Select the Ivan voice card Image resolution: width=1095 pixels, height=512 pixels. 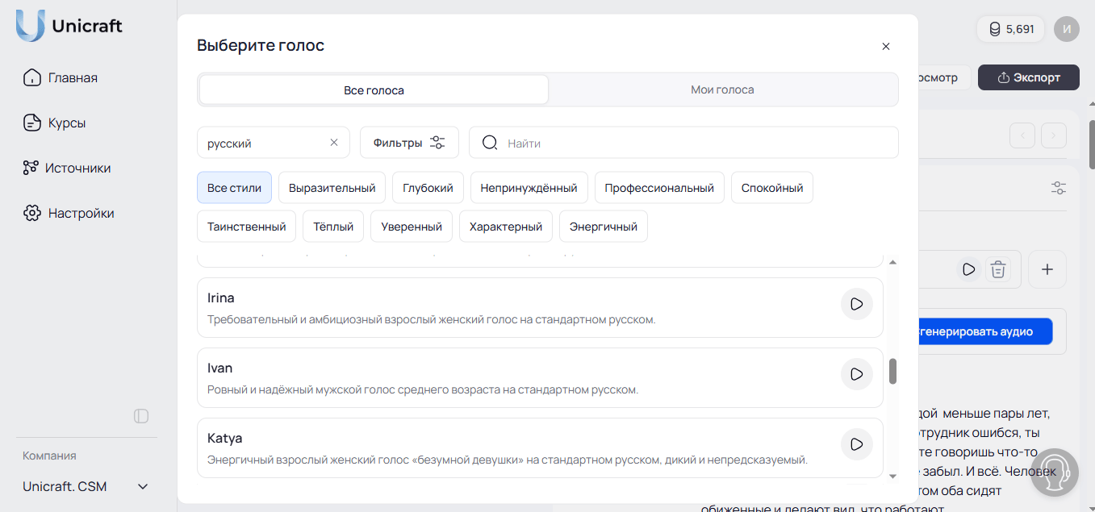tap(540, 377)
